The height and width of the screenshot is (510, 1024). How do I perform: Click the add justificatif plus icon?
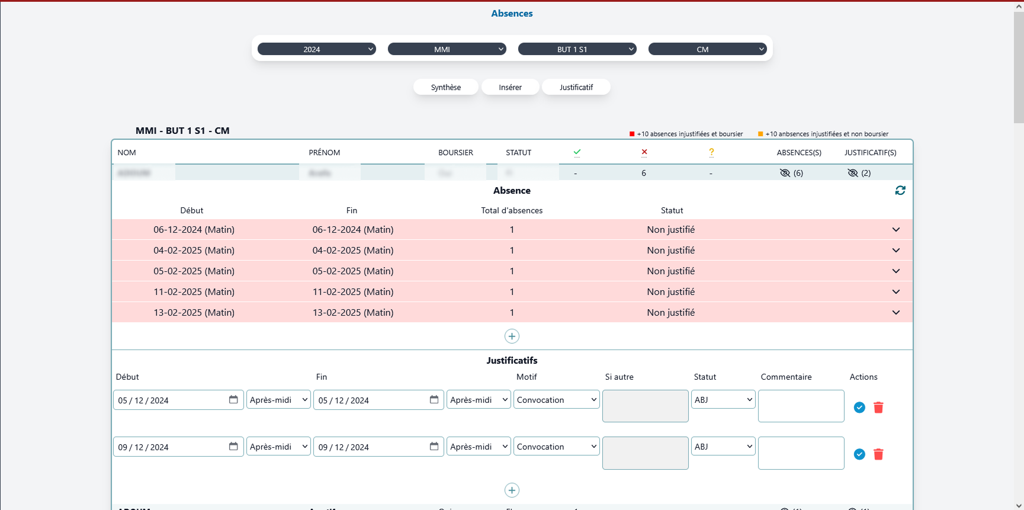click(x=512, y=490)
